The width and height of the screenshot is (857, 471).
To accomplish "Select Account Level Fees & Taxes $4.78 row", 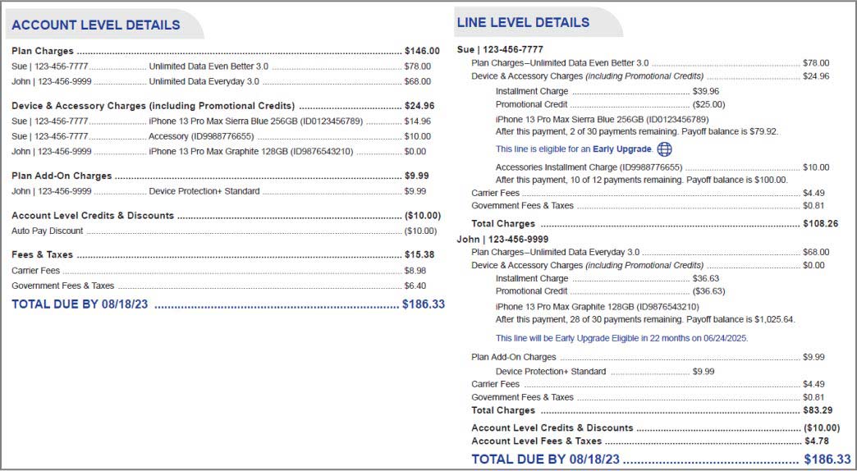I will click(655, 441).
